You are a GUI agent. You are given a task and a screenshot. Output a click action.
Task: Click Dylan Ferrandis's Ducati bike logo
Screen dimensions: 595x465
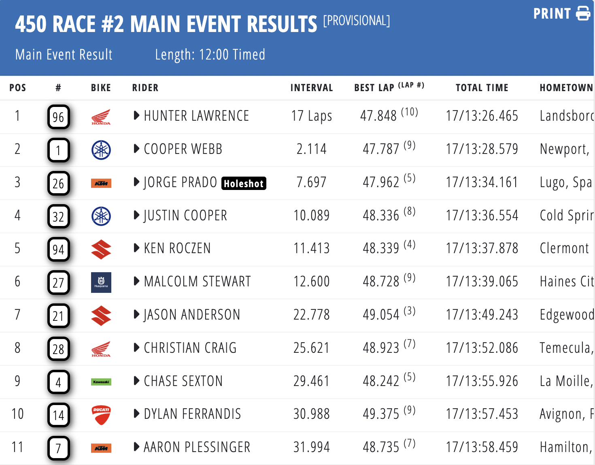click(x=101, y=415)
